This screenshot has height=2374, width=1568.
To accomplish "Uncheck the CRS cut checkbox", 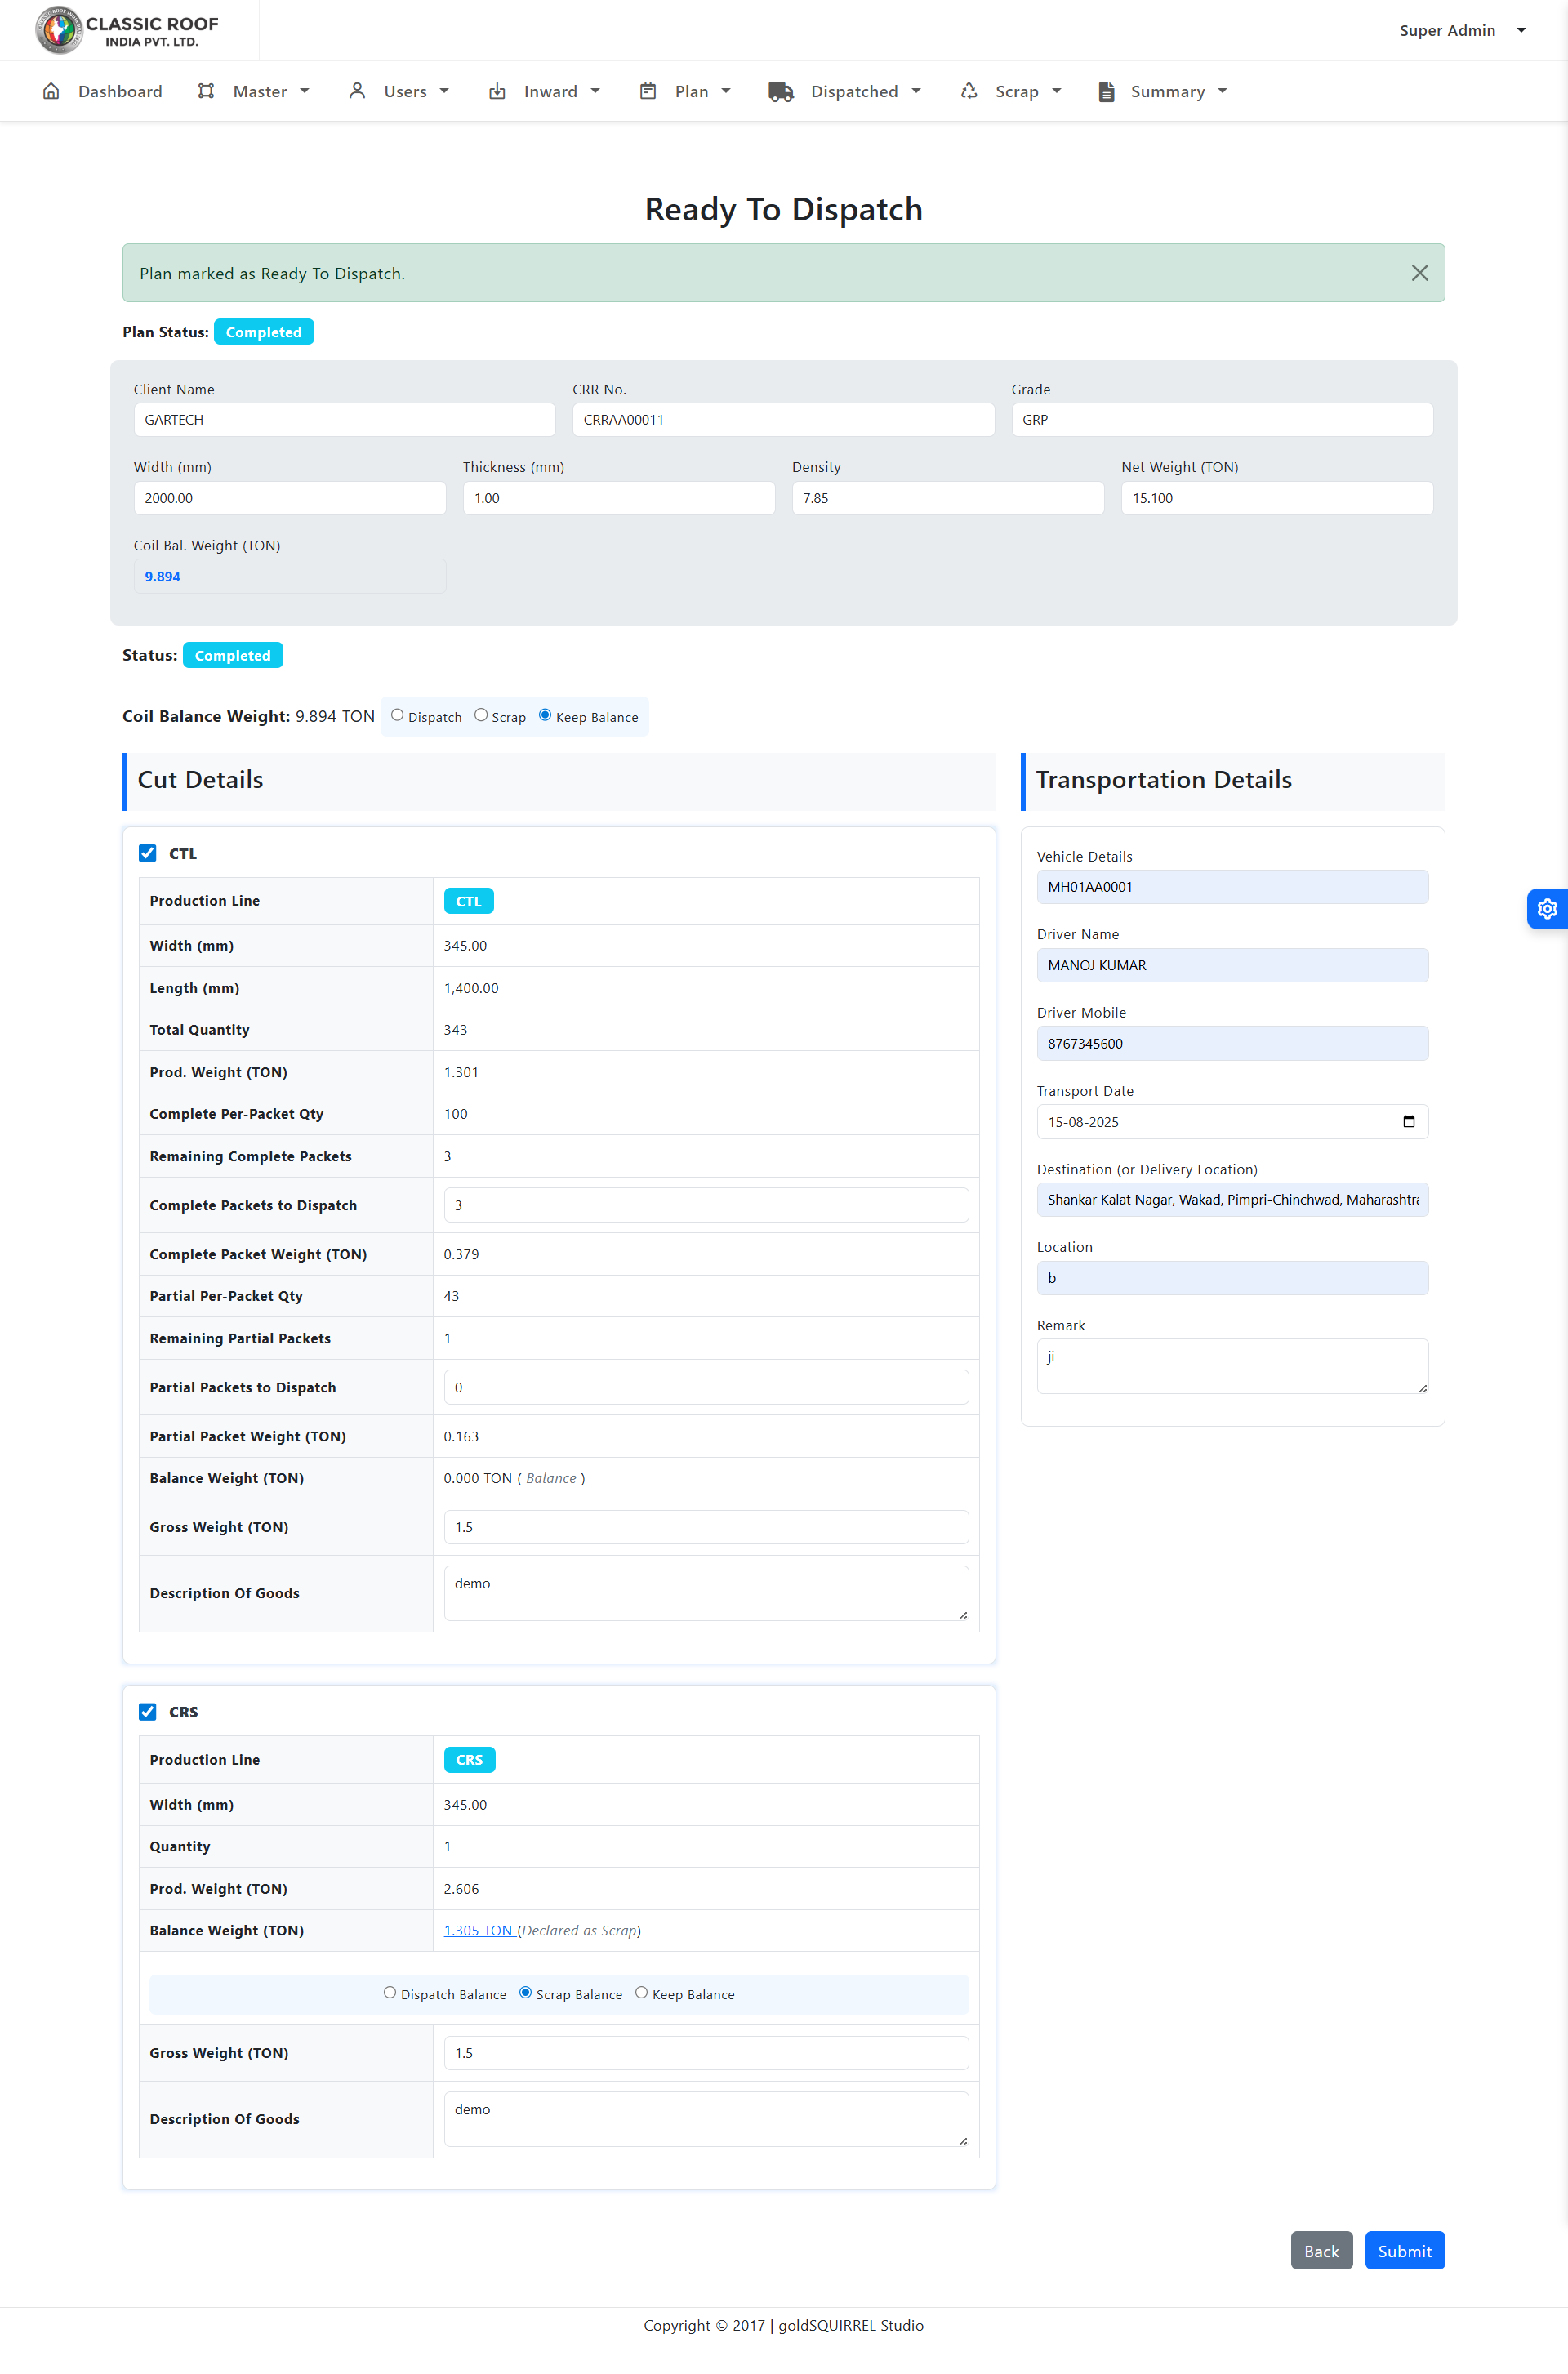I will (148, 1711).
